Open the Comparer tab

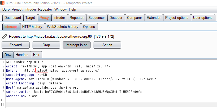point(134,18)
